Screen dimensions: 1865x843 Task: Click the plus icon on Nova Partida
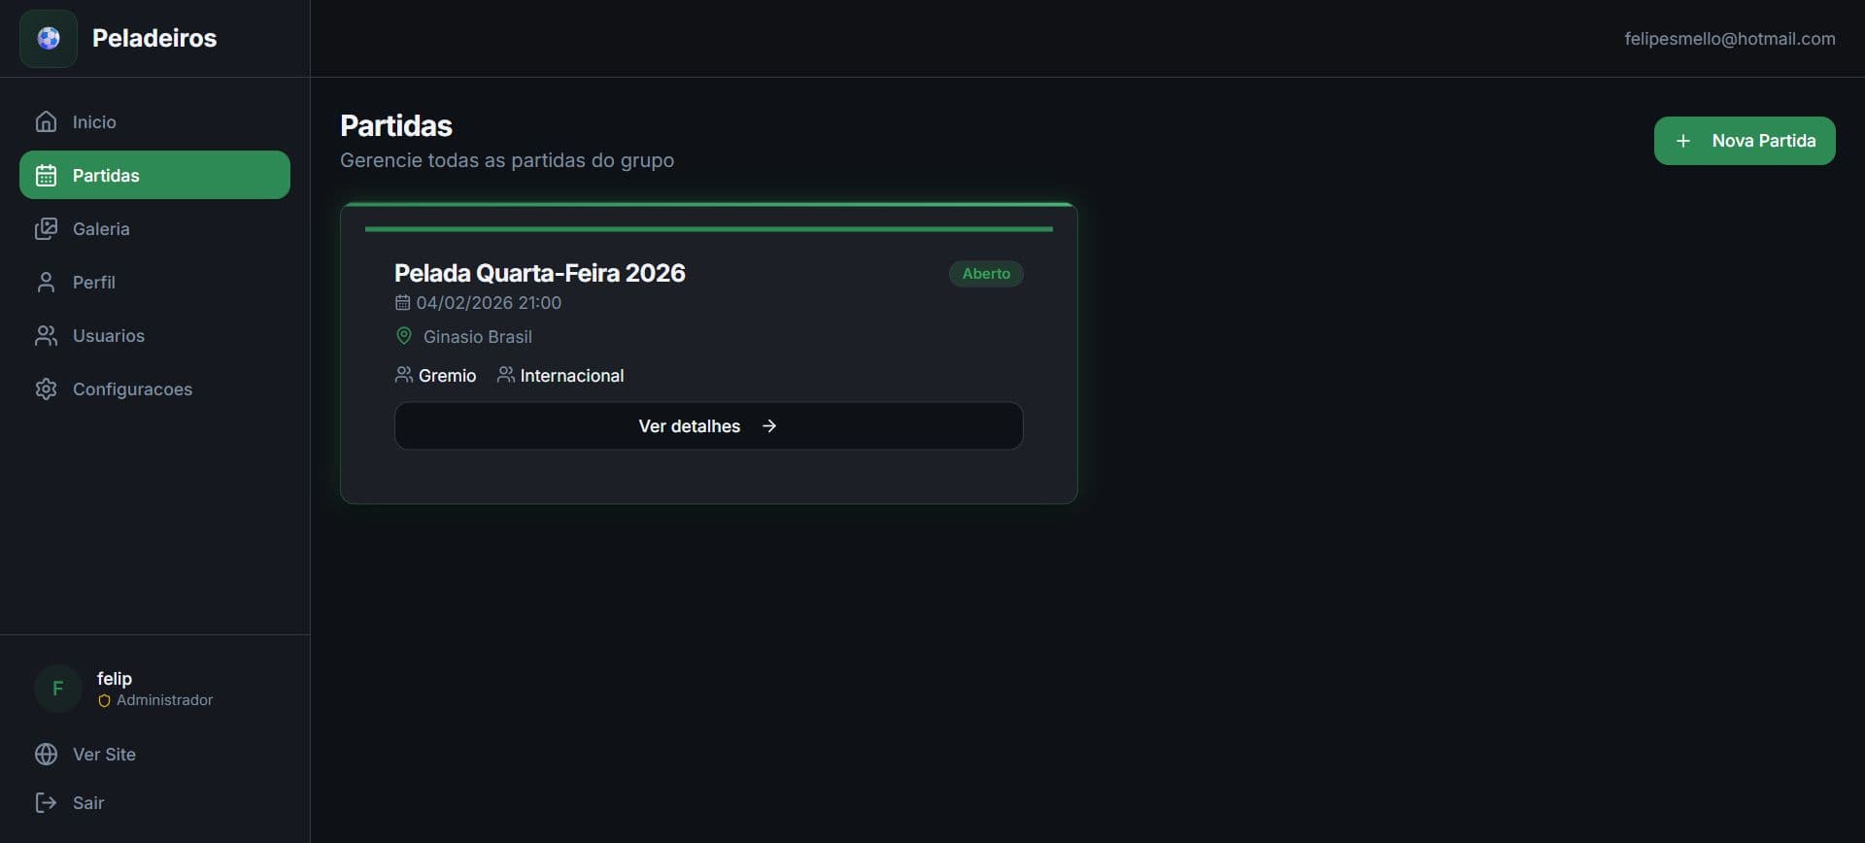coord(1683,141)
